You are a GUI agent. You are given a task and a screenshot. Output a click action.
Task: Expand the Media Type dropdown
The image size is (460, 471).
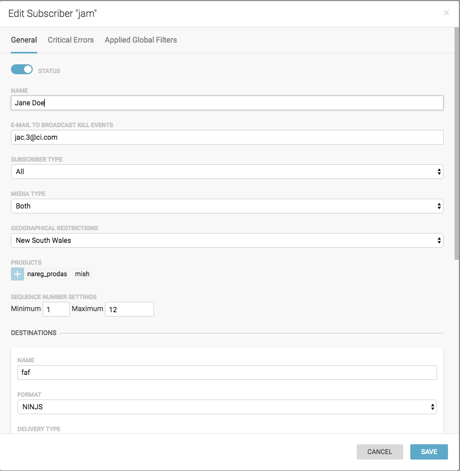click(x=227, y=206)
